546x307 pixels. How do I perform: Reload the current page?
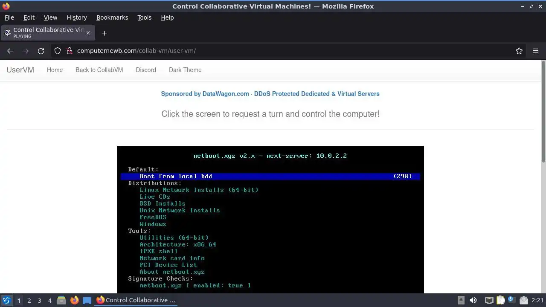pyautogui.click(x=41, y=51)
